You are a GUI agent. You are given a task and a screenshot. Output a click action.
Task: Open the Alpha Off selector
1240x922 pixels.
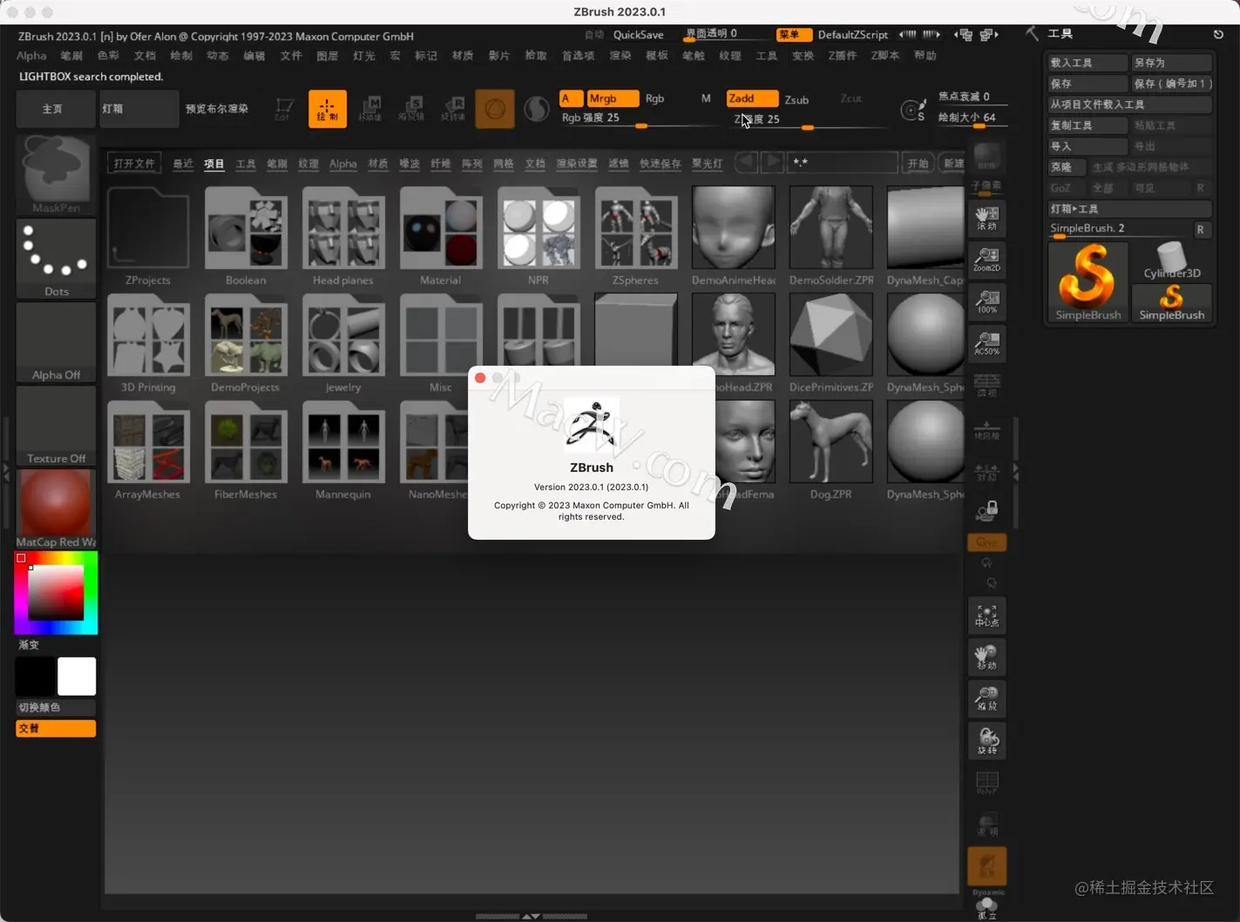pyautogui.click(x=57, y=342)
